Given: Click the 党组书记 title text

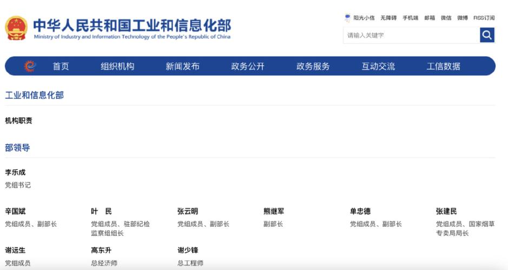Looking at the screenshot, I should (x=18, y=185).
